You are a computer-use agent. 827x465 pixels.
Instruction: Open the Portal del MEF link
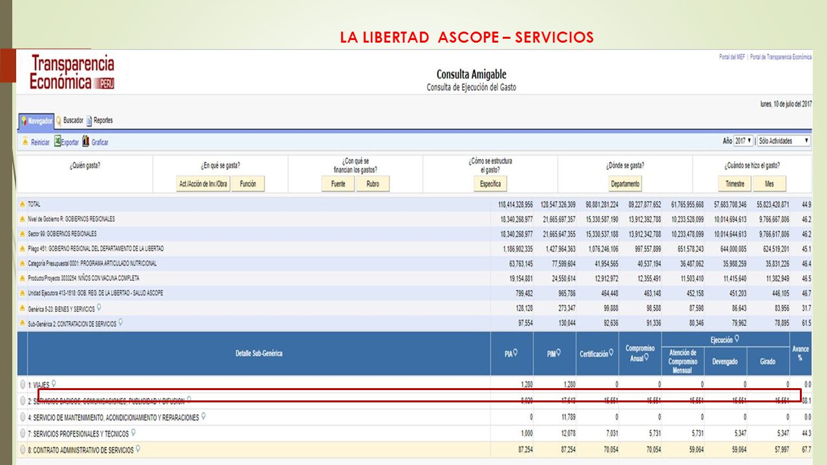point(732,57)
